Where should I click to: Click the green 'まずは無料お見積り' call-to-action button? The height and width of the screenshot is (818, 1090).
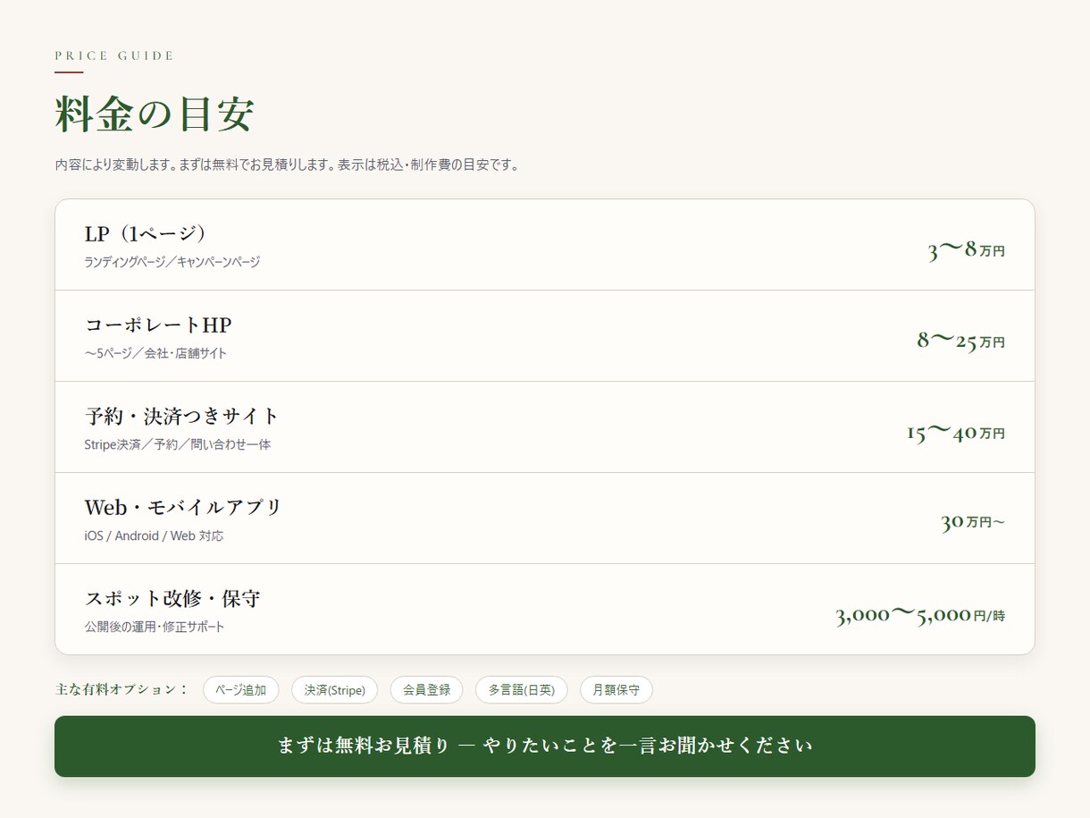pos(545,746)
